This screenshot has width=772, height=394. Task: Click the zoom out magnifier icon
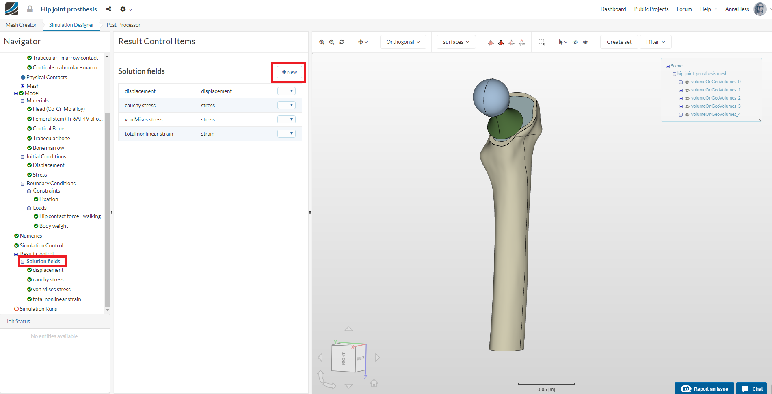pos(332,42)
